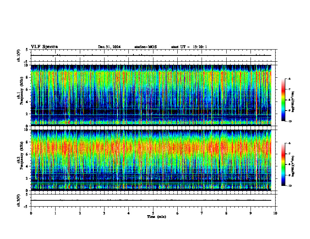Click the ch.3 voltage waveform strip

pyautogui.click(x=153, y=200)
